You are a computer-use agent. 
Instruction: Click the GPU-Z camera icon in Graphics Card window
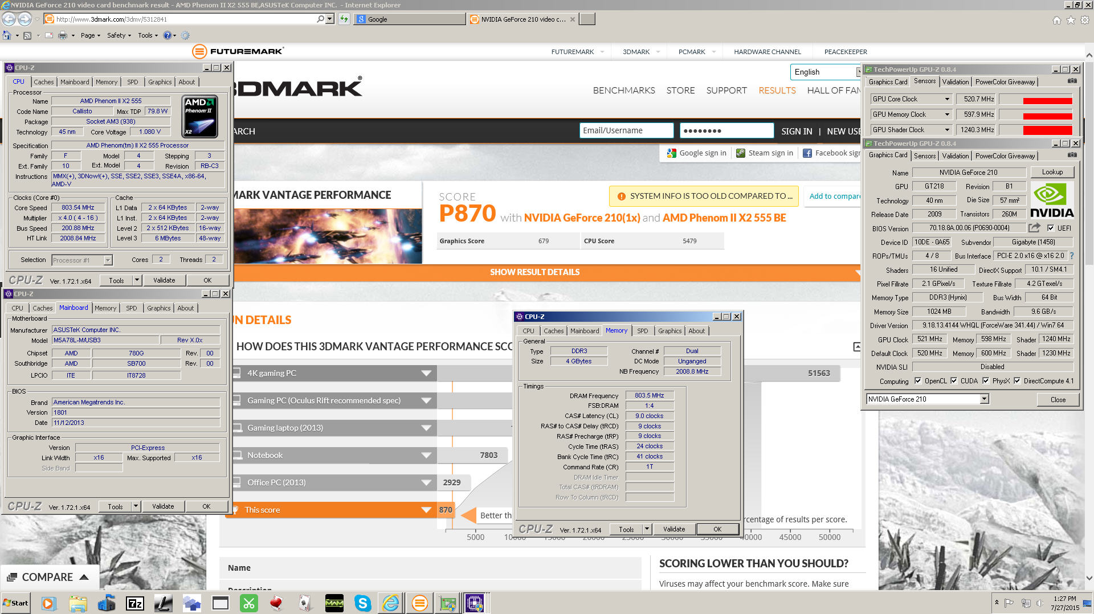click(1072, 155)
